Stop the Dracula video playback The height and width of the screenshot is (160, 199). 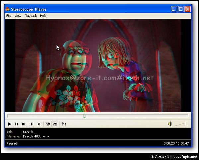(x=23, y=124)
